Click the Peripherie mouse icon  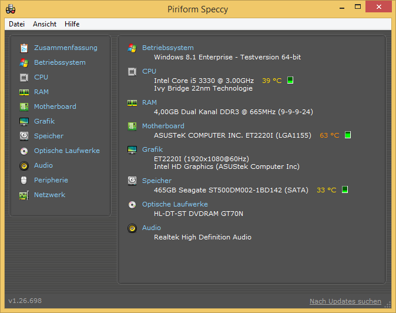tap(24, 181)
